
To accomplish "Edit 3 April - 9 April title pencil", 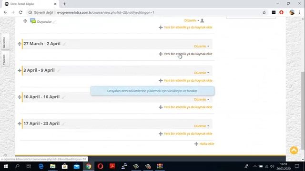I will (59, 71).
